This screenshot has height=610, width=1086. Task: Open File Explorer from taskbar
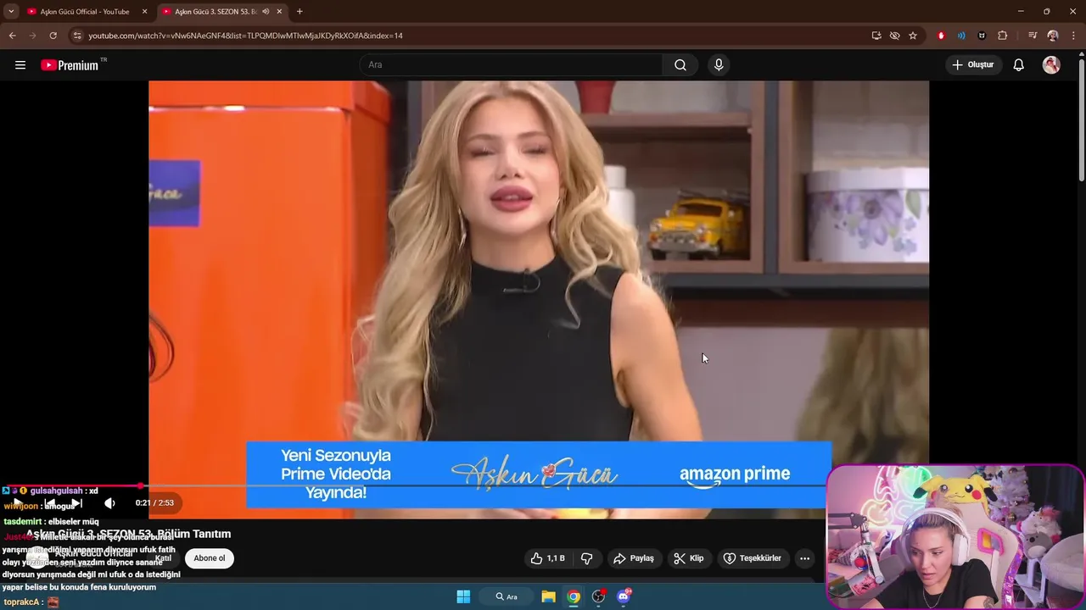549,596
